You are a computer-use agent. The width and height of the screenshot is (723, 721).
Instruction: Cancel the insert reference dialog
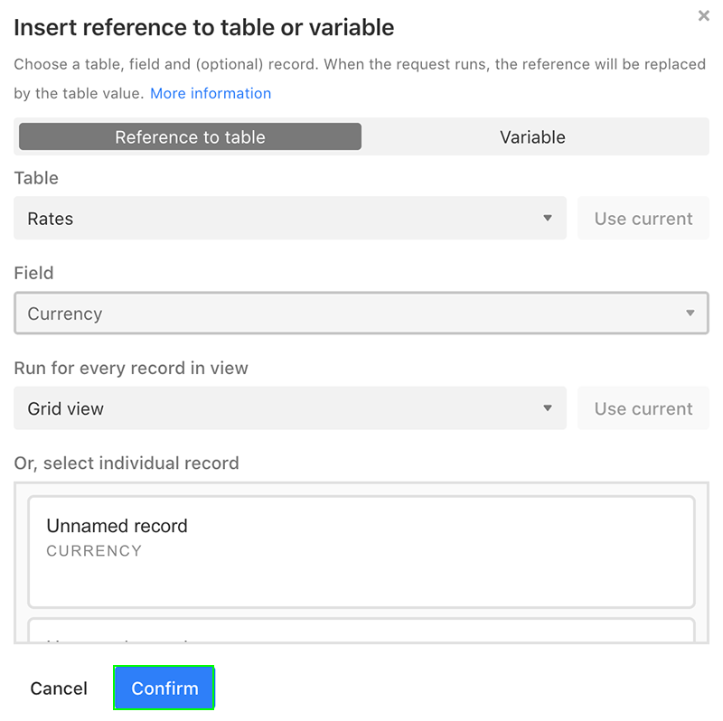click(x=58, y=688)
